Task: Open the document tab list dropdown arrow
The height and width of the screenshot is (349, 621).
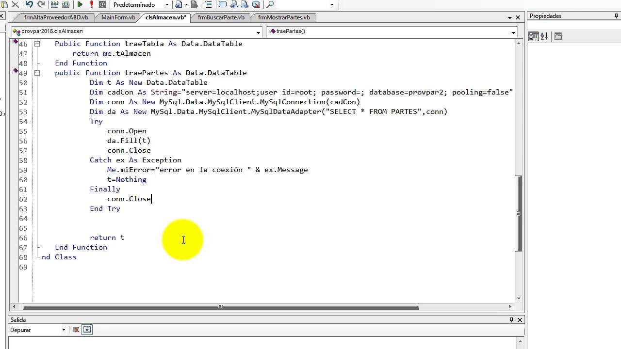Action: pos(510,17)
